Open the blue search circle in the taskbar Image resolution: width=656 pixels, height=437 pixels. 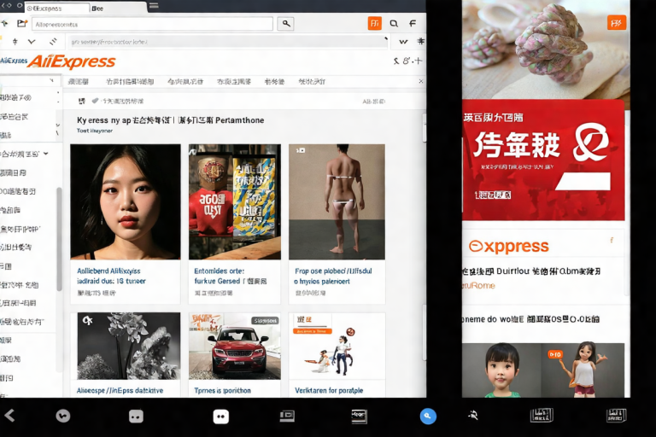[428, 417]
